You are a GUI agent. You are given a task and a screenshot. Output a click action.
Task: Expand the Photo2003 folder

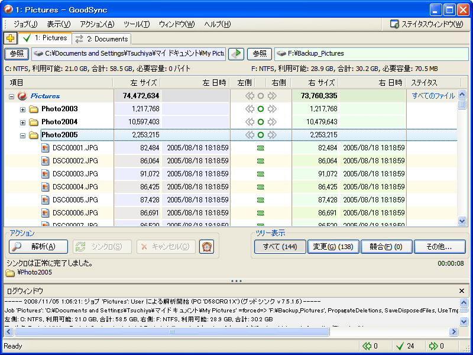click(x=22, y=109)
